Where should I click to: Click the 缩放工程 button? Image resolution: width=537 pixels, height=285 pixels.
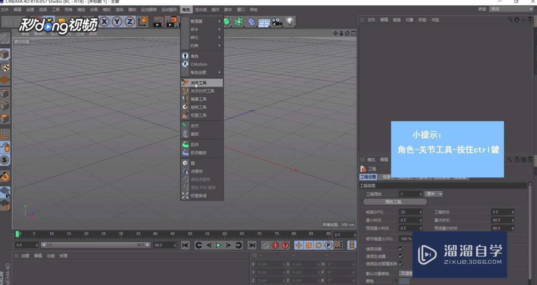point(395,202)
